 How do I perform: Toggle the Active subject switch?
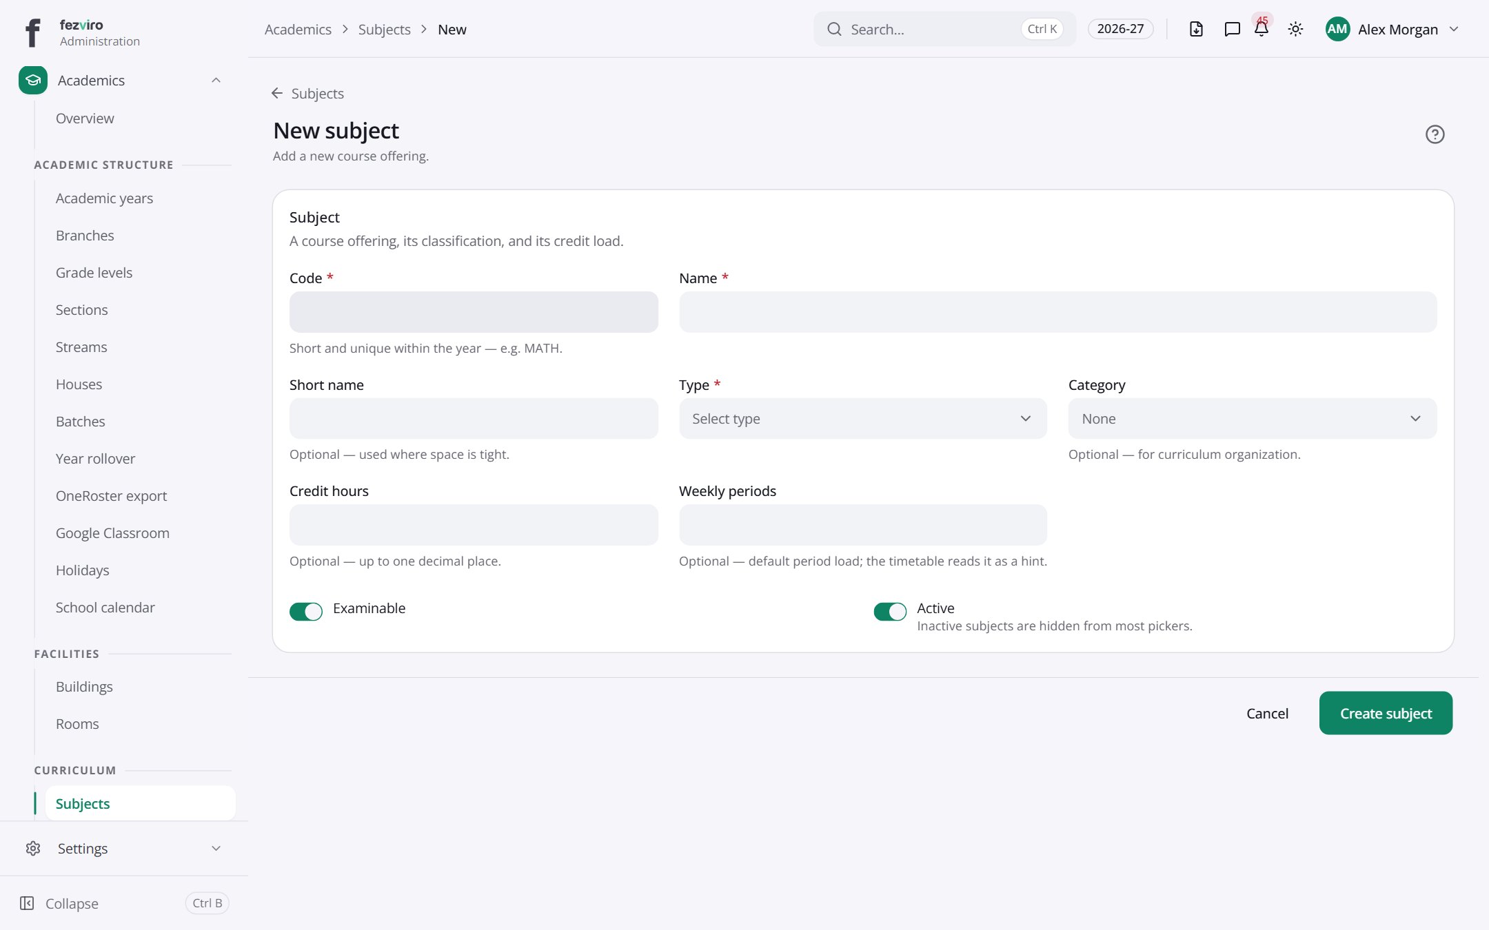tap(890, 611)
